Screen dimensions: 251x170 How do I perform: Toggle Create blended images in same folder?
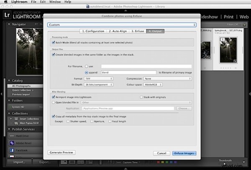(54, 55)
